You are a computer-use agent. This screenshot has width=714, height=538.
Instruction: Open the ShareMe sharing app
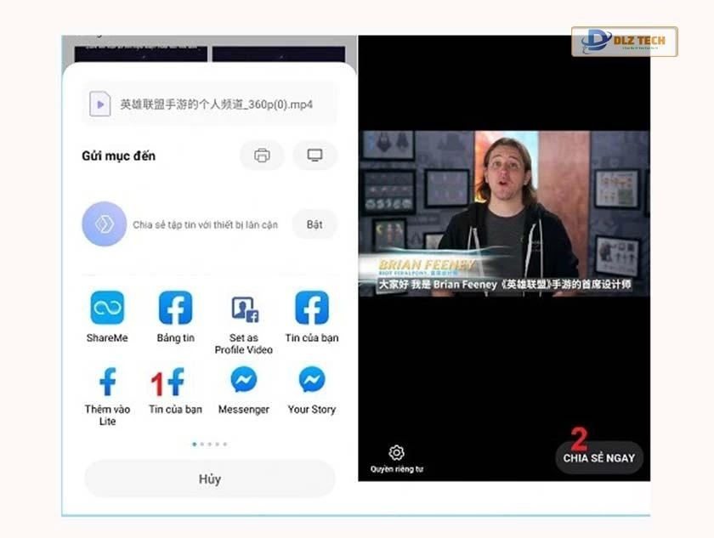point(105,309)
